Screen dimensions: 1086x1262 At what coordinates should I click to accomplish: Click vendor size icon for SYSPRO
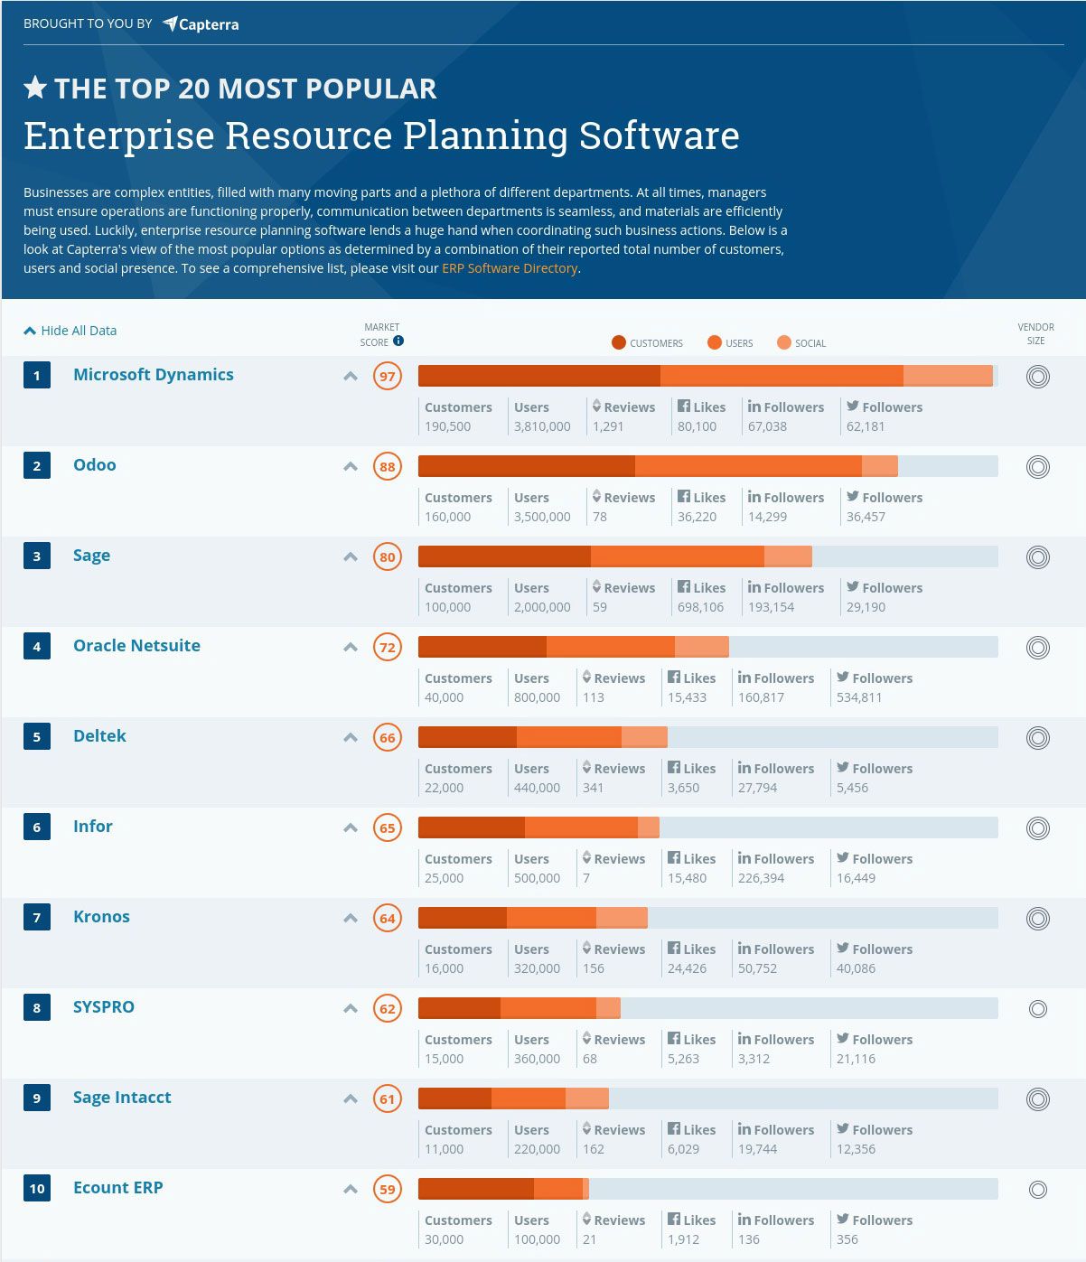[x=1038, y=1009]
